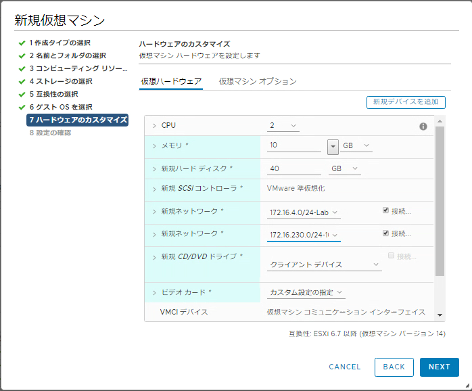This screenshot has width=472, height=391.
Task: Open the 172.16.230.0/24 network dropdown
Action: coord(304,235)
